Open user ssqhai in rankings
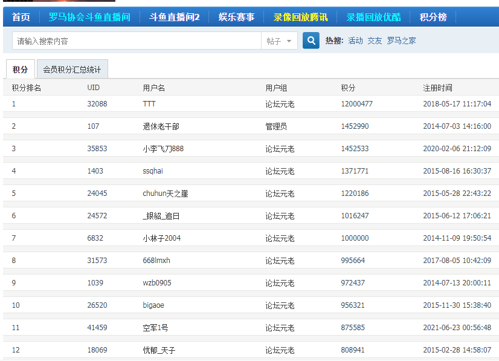The image size is (499, 361). point(153,171)
